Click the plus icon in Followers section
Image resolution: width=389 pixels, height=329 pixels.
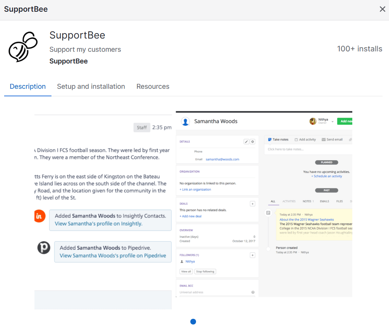coord(252,255)
